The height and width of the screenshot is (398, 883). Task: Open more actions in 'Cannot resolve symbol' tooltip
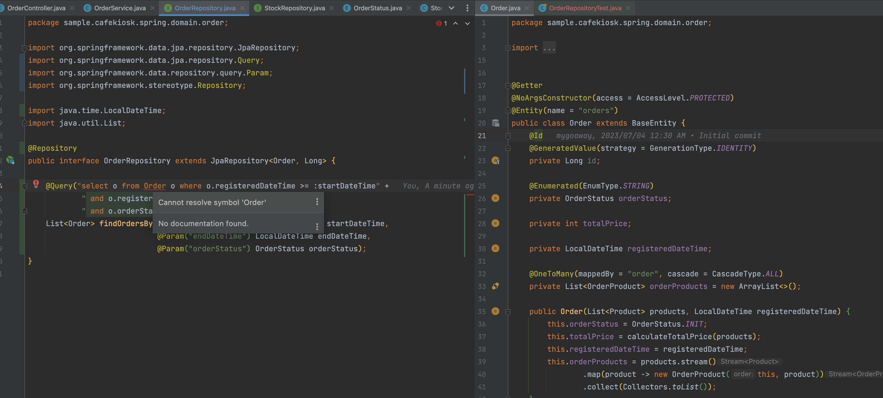317,202
